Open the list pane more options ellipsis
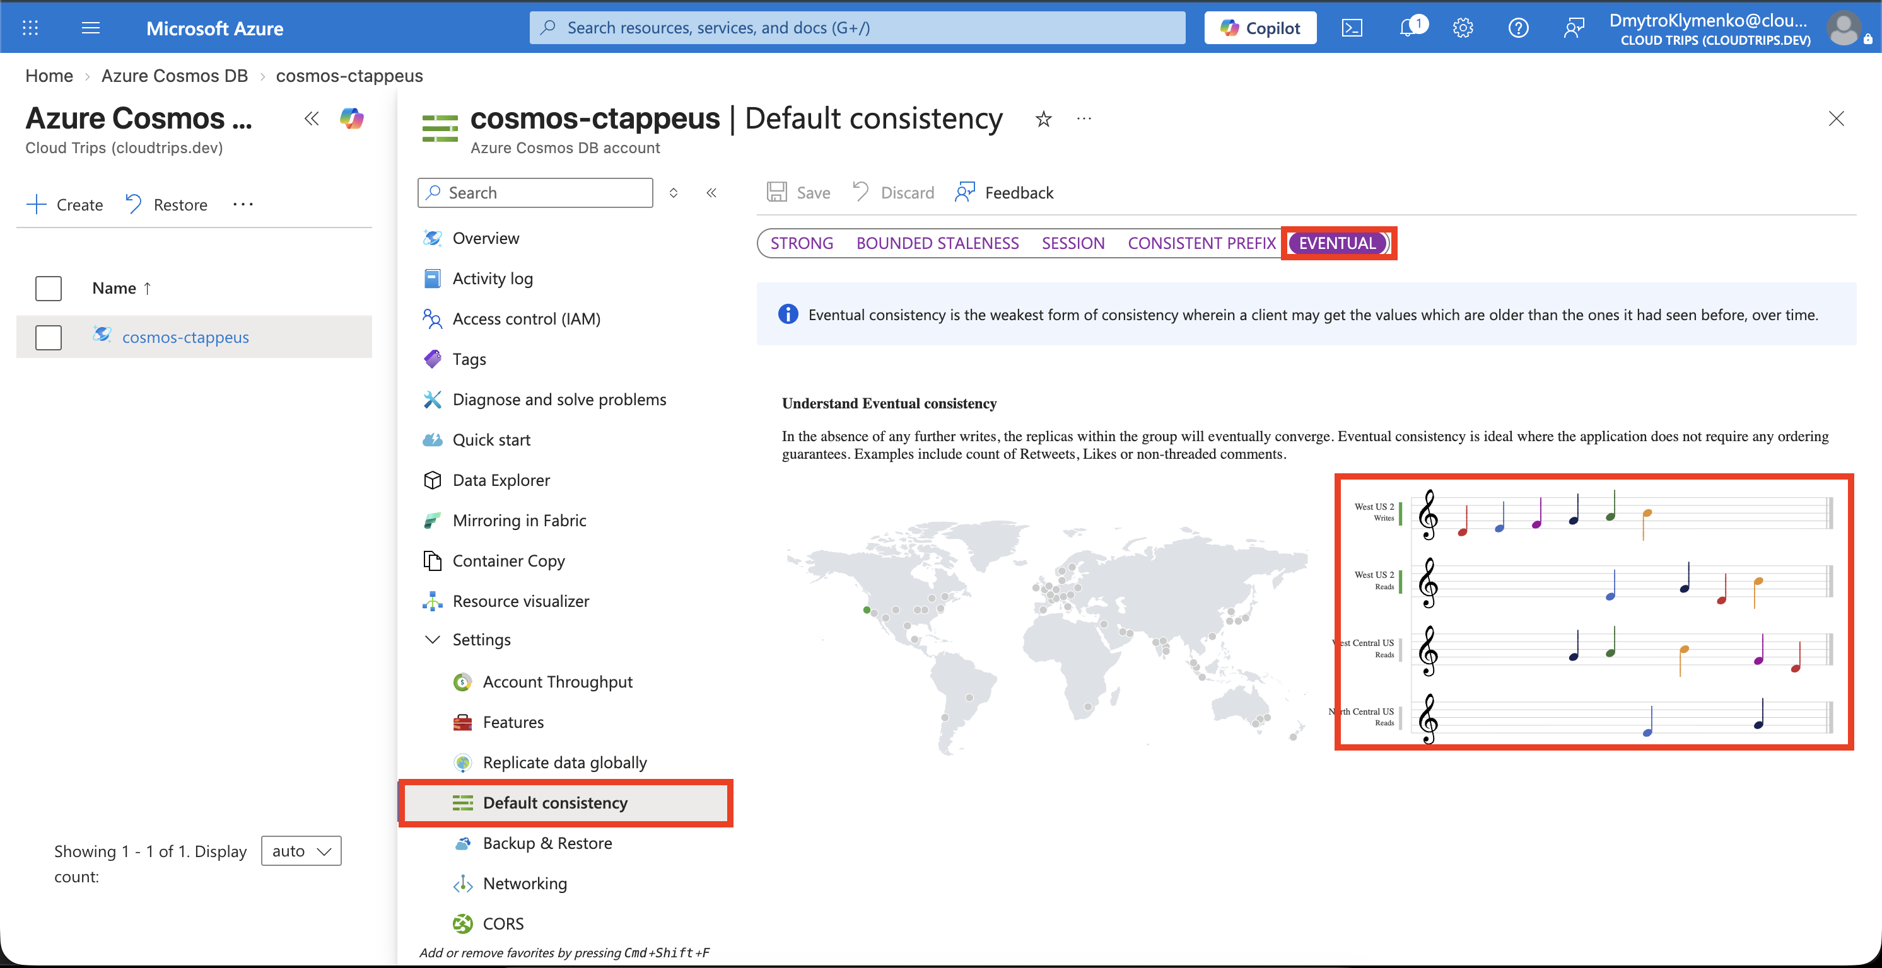Image resolution: width=1882 pixels, height=968 pixels. 243,204
